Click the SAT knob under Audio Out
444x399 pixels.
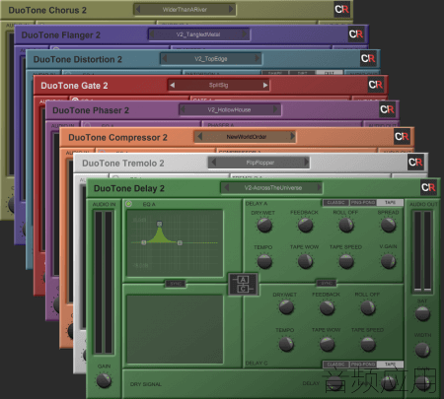coord(422,313)
